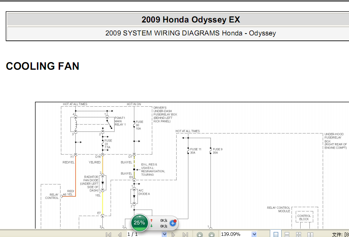Click the RELAY CONTROL label at left
349x237 pixels.
click(x=52, y=196)
